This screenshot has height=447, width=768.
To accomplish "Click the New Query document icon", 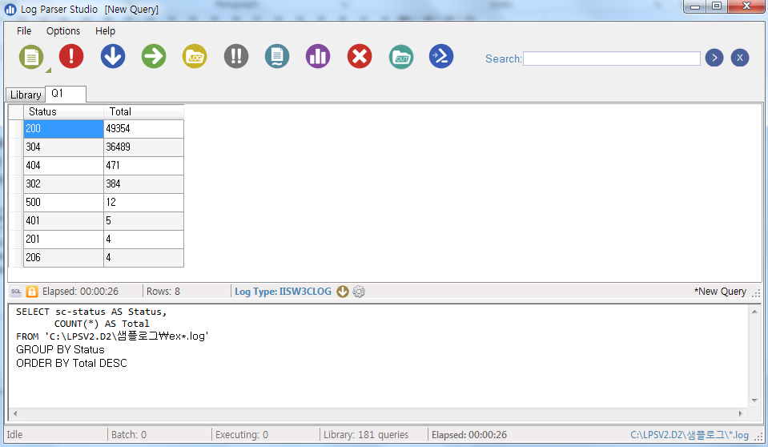I will coord(30,56).
